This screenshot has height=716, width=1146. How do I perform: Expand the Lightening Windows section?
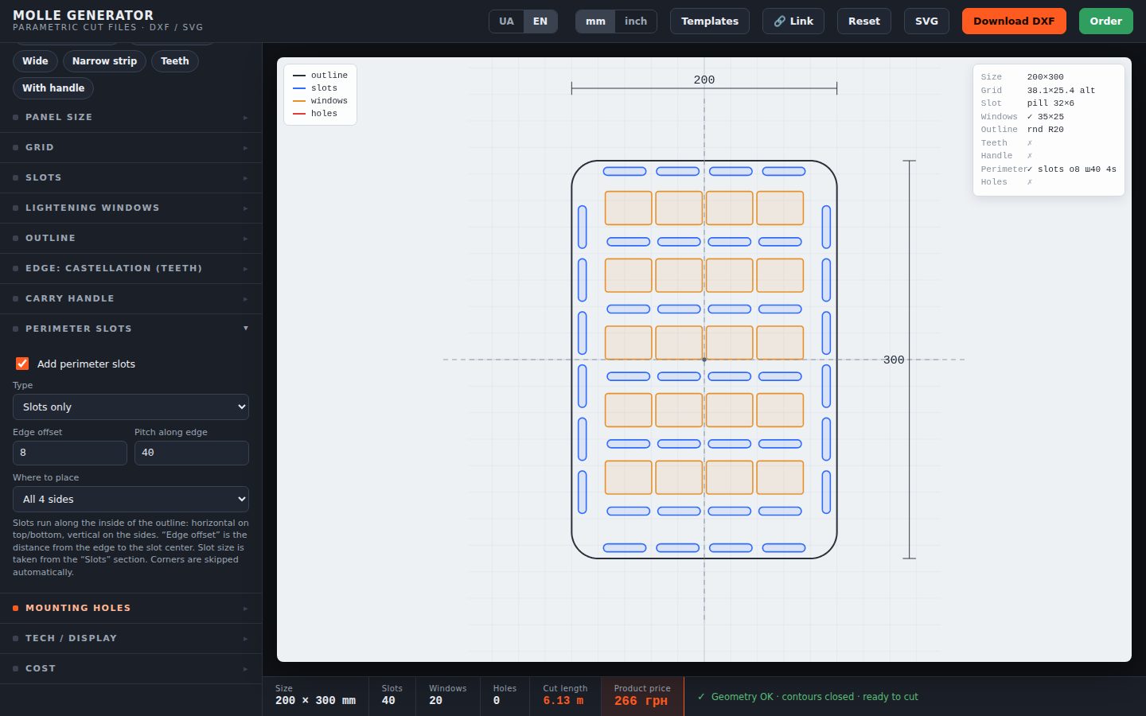(x=131, y=208)
